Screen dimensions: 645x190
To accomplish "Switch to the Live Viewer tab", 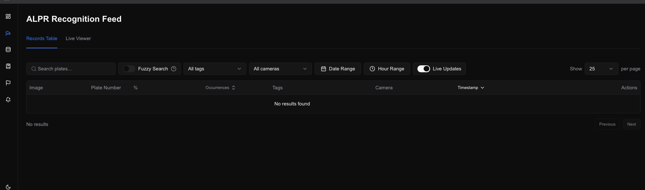I will tap(78, 39).
